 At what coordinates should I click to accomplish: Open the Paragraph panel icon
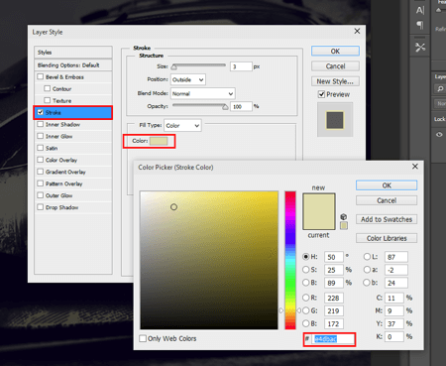click(x=420, y=25)
